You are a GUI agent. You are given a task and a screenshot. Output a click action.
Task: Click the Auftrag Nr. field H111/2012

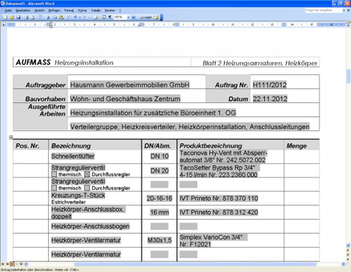point(269,85)
